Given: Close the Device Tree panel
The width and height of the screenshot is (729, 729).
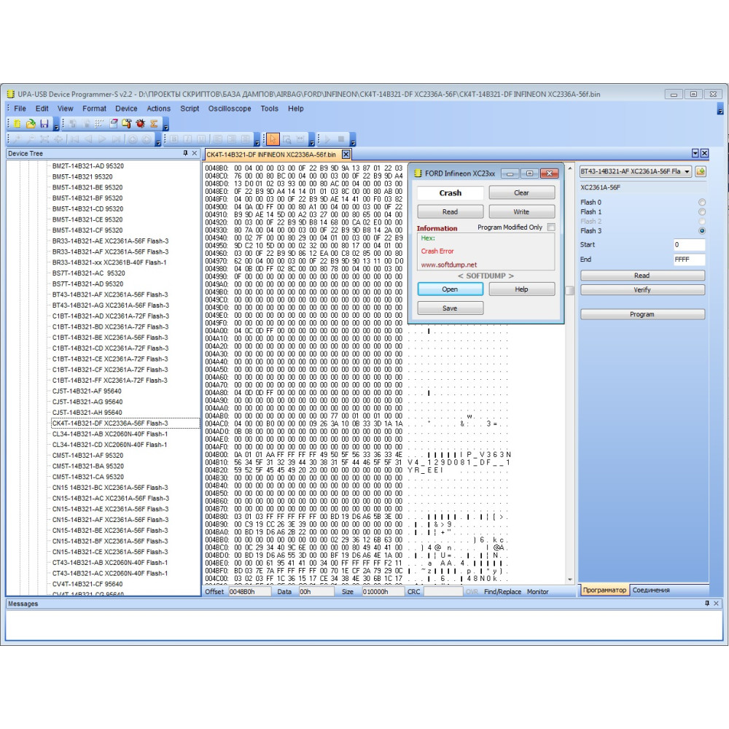Looking at the screenshot, I should point(195,153).
